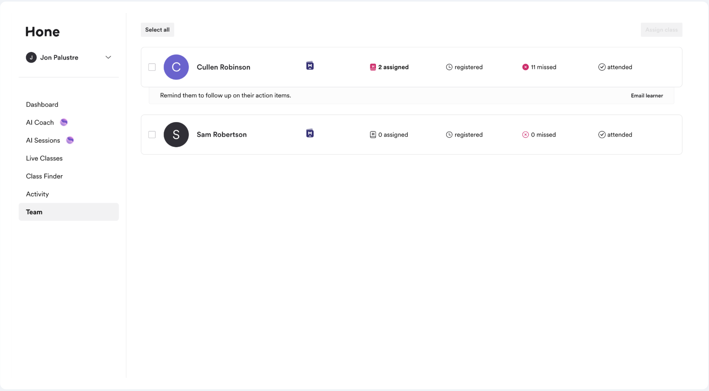Click the red assigned icon for Cullen

(x=373, y=67)
